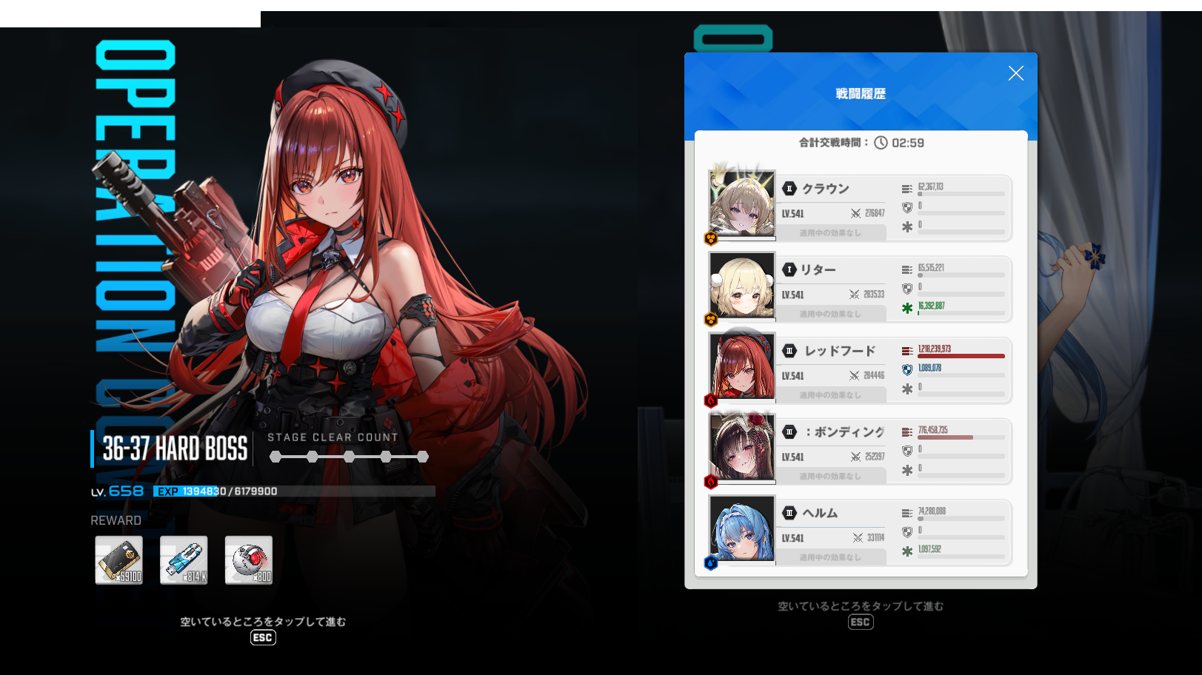Screen dimensions: 1202x675
Task: Click burst I hexagon icon beside リター
Action: [x=789, y=269]
